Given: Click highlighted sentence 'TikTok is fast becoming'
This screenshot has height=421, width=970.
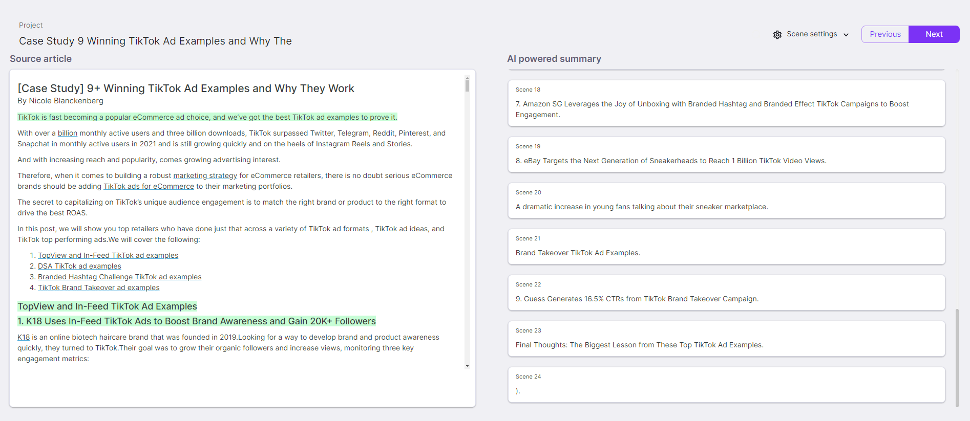Looking at the screenshot, I should click(207, 117).
